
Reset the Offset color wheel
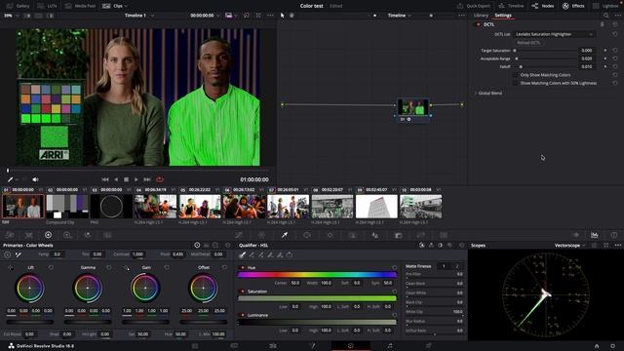224,267
